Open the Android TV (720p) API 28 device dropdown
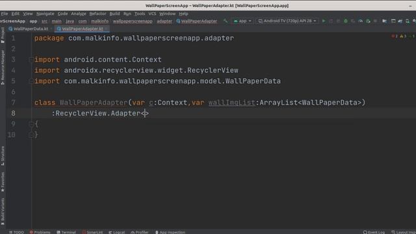416x234 pixels. (287, 21)
